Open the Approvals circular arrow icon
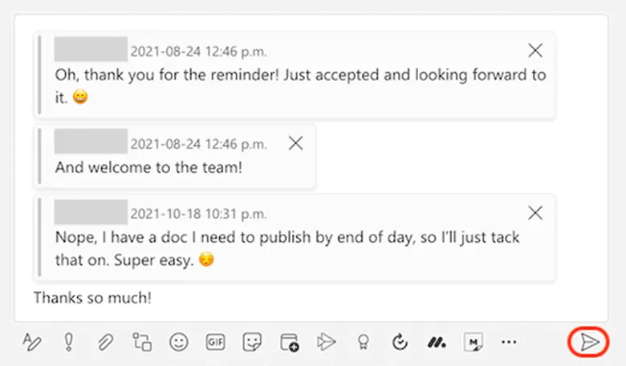Viewport: 626px width, 366px height. (400, 342)
